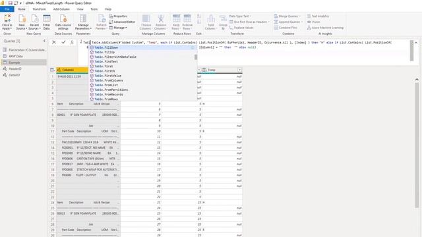Switch to the Add Column tab
The image size is (422, 237).
click(x=61, y=9)
